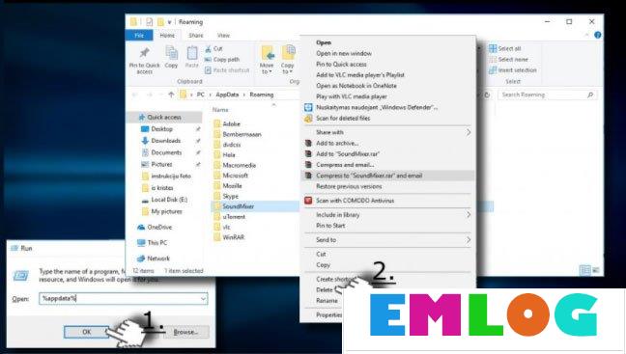Switch to the Share ribbon tab
The width and height of the screenshot is (626, 354).
click(195, 36)
